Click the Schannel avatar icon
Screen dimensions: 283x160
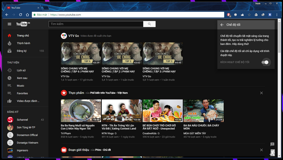10,120
